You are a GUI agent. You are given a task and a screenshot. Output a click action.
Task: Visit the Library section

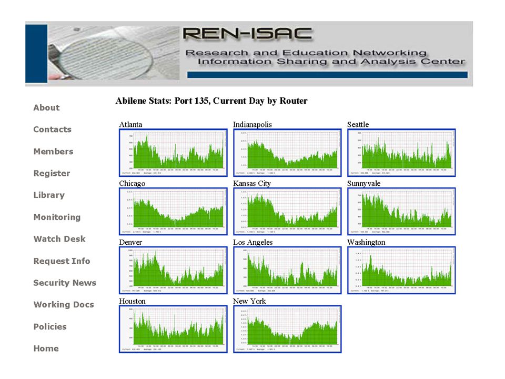coord(49,195)
